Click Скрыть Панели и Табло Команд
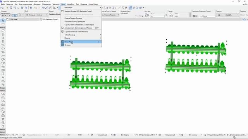This screenshot has height=139, width=248. 81,32
